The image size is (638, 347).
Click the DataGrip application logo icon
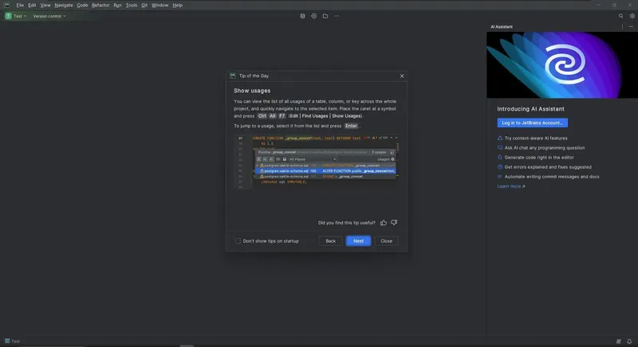pos(6,5)
